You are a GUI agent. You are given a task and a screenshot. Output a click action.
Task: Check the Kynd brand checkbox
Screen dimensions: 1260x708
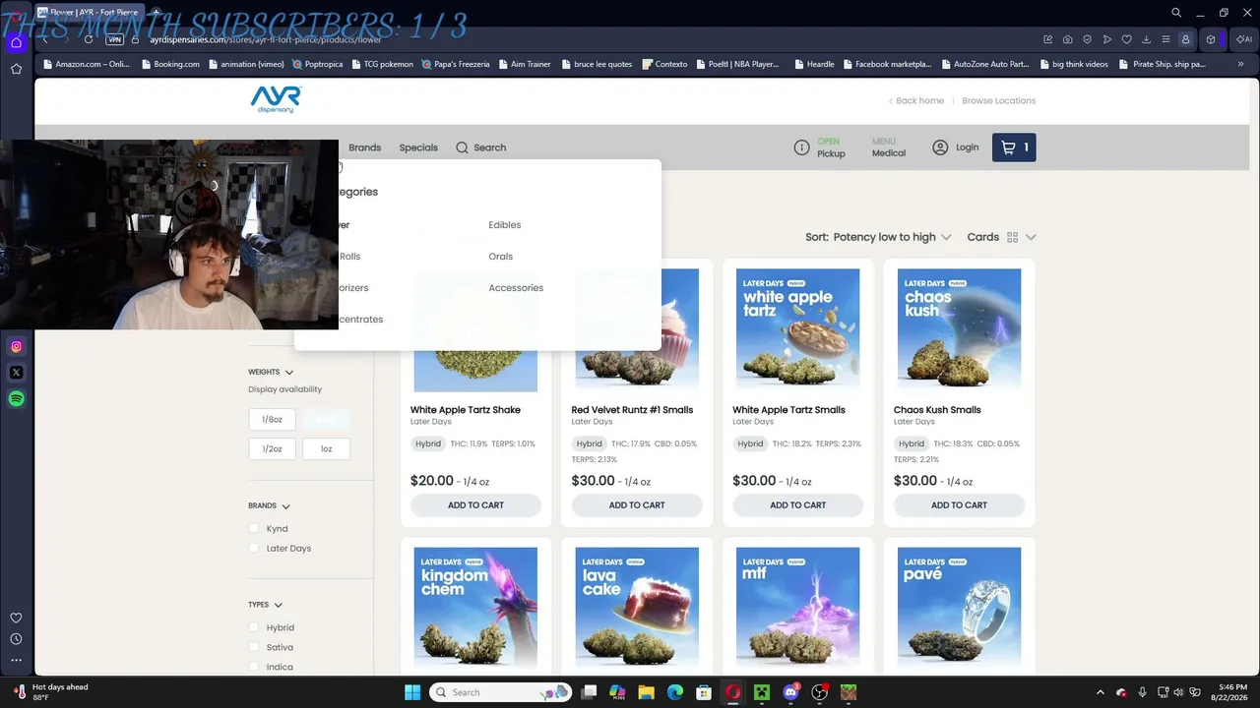254,528
